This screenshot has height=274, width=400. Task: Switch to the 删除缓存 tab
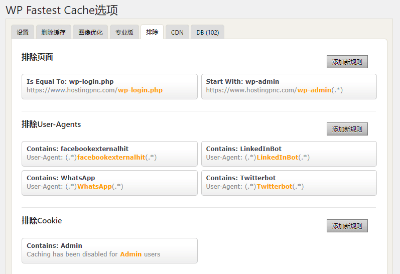click(x=53, y=32)
